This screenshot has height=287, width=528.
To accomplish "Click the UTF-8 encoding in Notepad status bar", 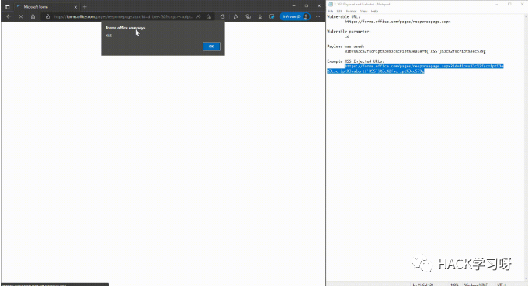I will (502, 285).
